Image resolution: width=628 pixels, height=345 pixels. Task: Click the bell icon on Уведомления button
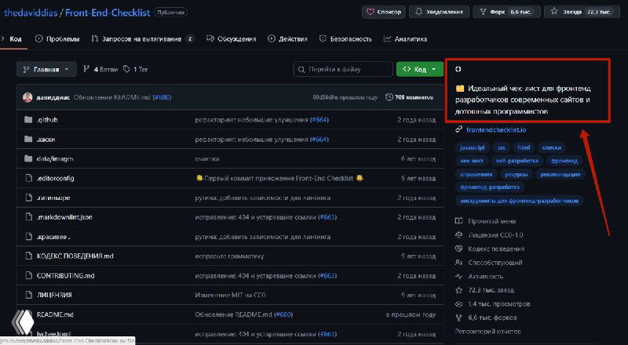419,12
